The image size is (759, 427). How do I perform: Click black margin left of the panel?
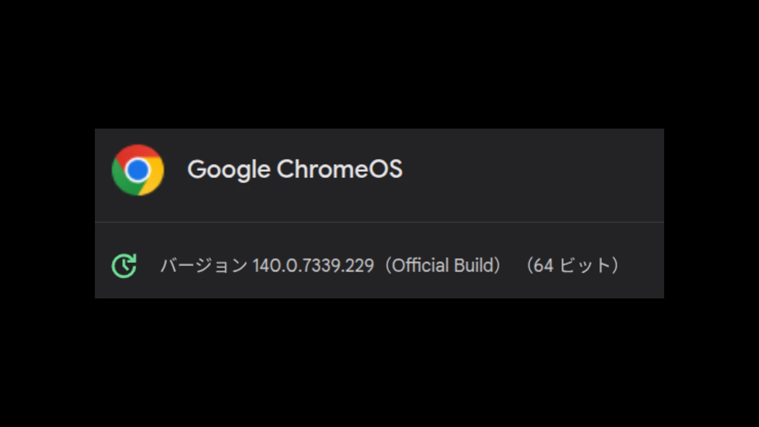pos(47,213)
